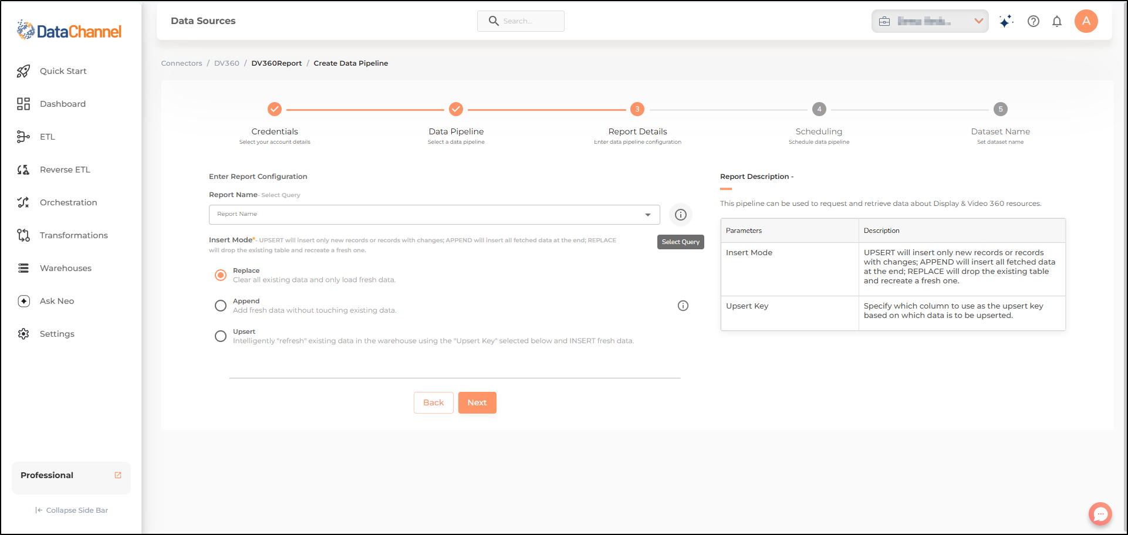Viewport: 1128px width, 535px height.
Task: Click step 4 Scheduling circle
Action: tap(819, 109)
